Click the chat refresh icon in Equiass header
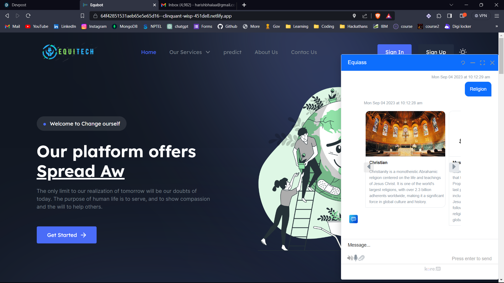The image size is (504, 283). pos(463,63)
